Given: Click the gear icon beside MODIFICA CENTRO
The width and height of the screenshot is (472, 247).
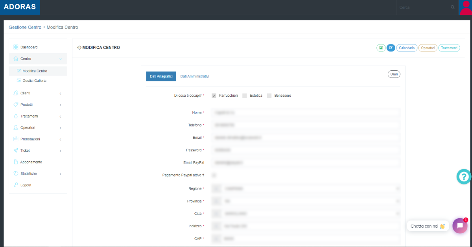Looking at the screenshot, I should click(79, 48).
